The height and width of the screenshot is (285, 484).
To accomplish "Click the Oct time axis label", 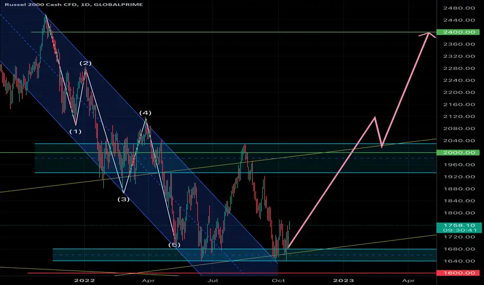I will click(x=278, y=280).
